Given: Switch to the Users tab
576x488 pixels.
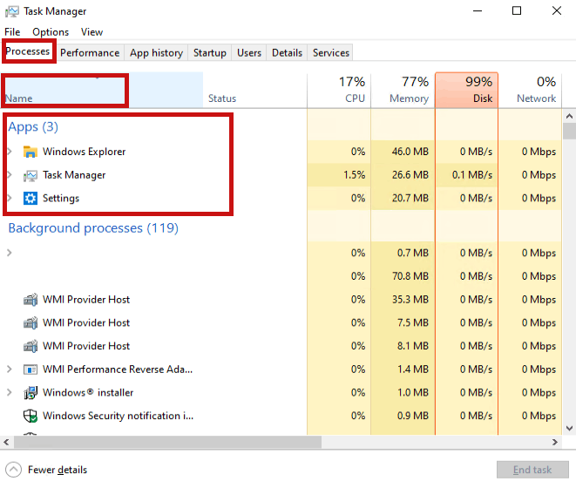Looking at the screenshot, I should click(x=249, y=53).
